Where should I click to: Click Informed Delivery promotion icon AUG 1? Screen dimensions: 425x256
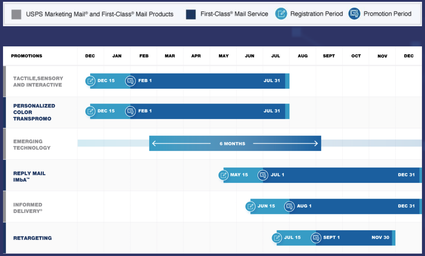[289, 206]
